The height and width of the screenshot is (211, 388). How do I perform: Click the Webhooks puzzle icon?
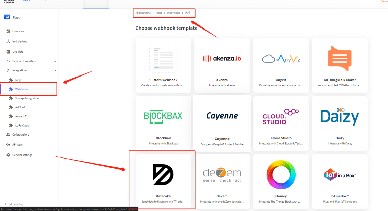coord(11,89)
